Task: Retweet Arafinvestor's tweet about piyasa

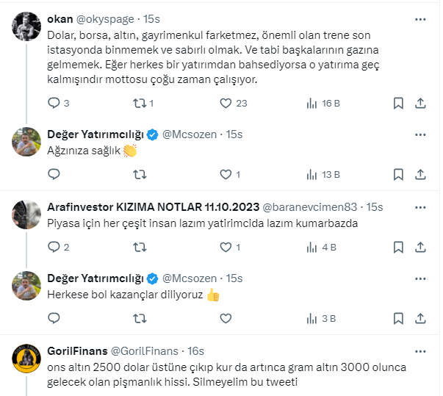Action: (140, 247)
